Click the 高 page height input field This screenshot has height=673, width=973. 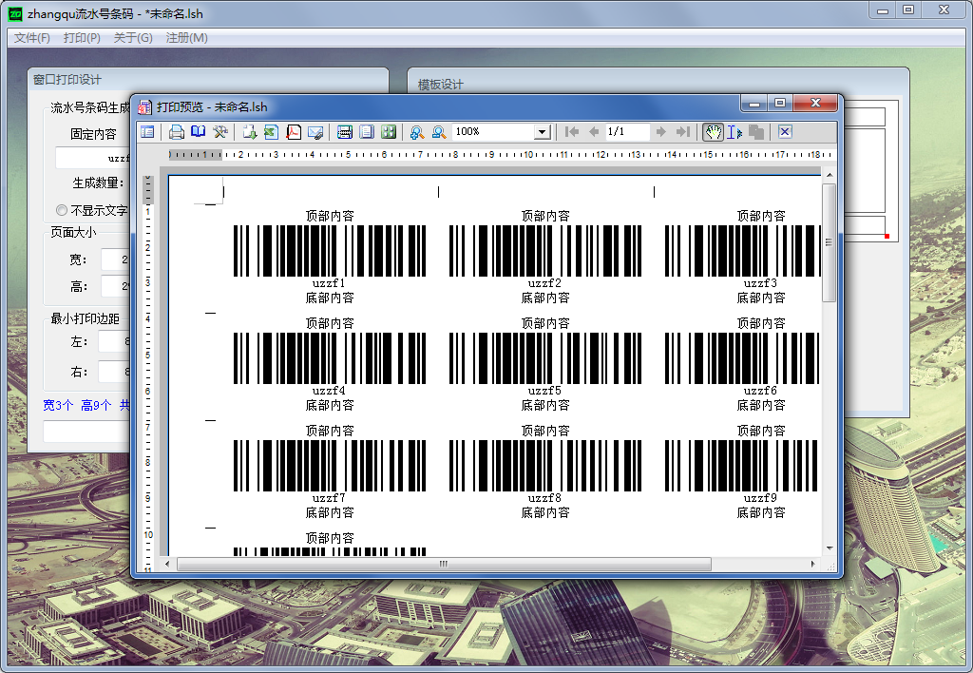coord(116,286)
